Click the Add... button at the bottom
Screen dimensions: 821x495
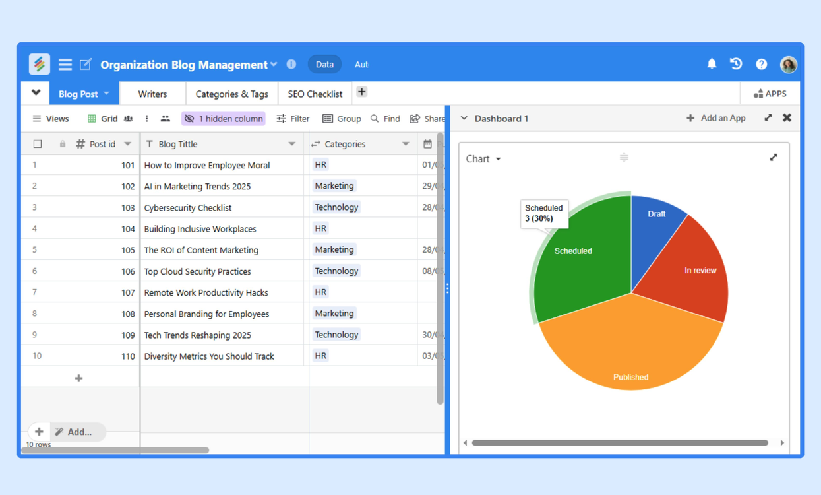77,432
